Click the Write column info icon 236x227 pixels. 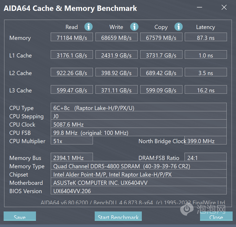pyautogui.click(x=134, y=27)
